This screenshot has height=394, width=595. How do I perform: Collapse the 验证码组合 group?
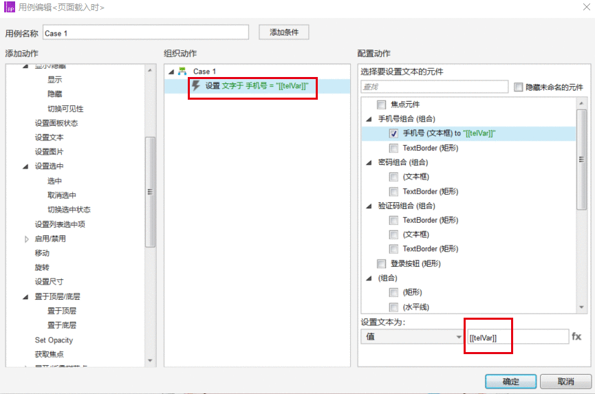[x=369, y=206]
